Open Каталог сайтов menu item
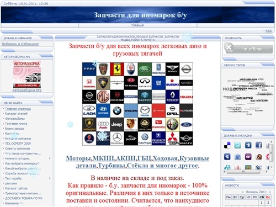 tap(16, 188)
